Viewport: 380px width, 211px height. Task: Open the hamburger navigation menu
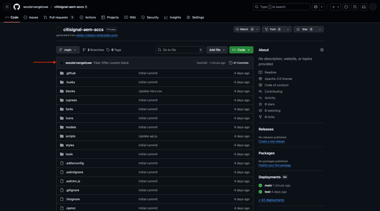point(7,7)
